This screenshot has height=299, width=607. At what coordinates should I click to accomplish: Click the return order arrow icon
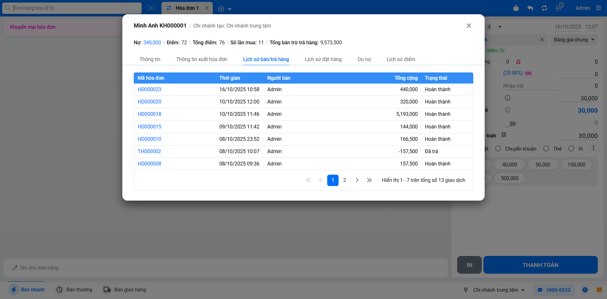point(530,8)
